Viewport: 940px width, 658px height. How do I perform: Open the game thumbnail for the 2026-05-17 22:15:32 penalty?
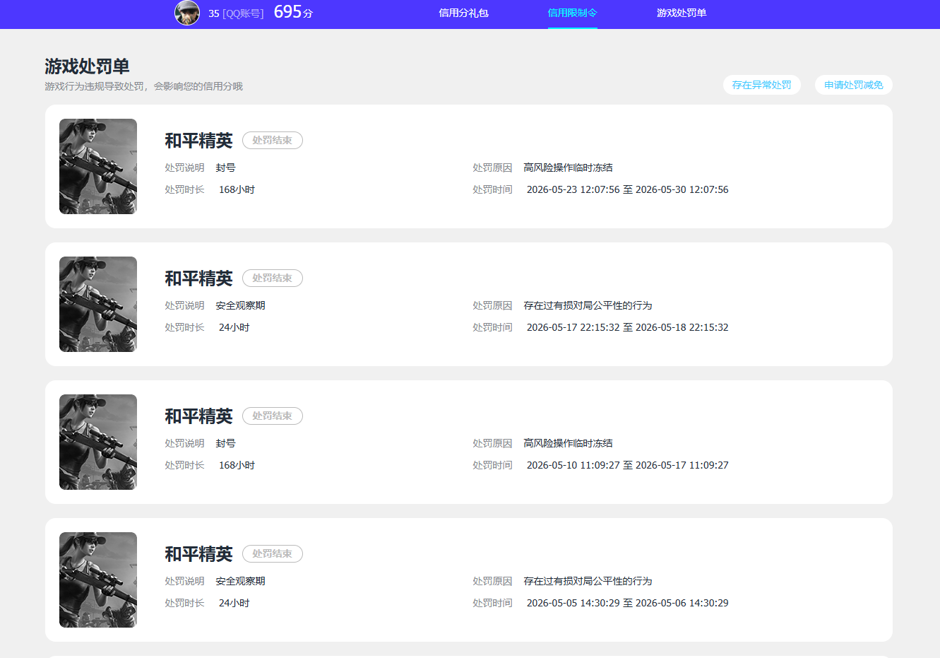pyautogui.click(x=98, y=304)
